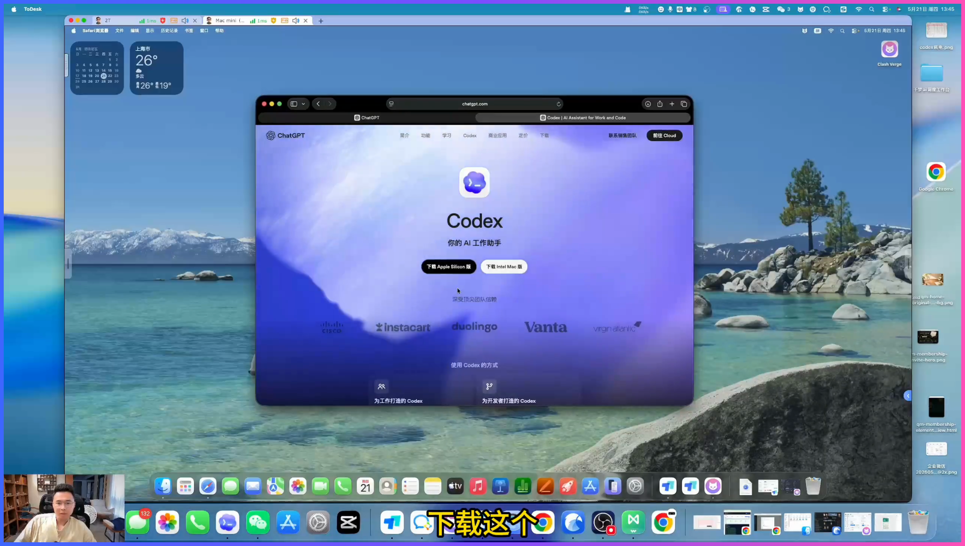Open Clash Verge desktop shortcut

point(889,53)
